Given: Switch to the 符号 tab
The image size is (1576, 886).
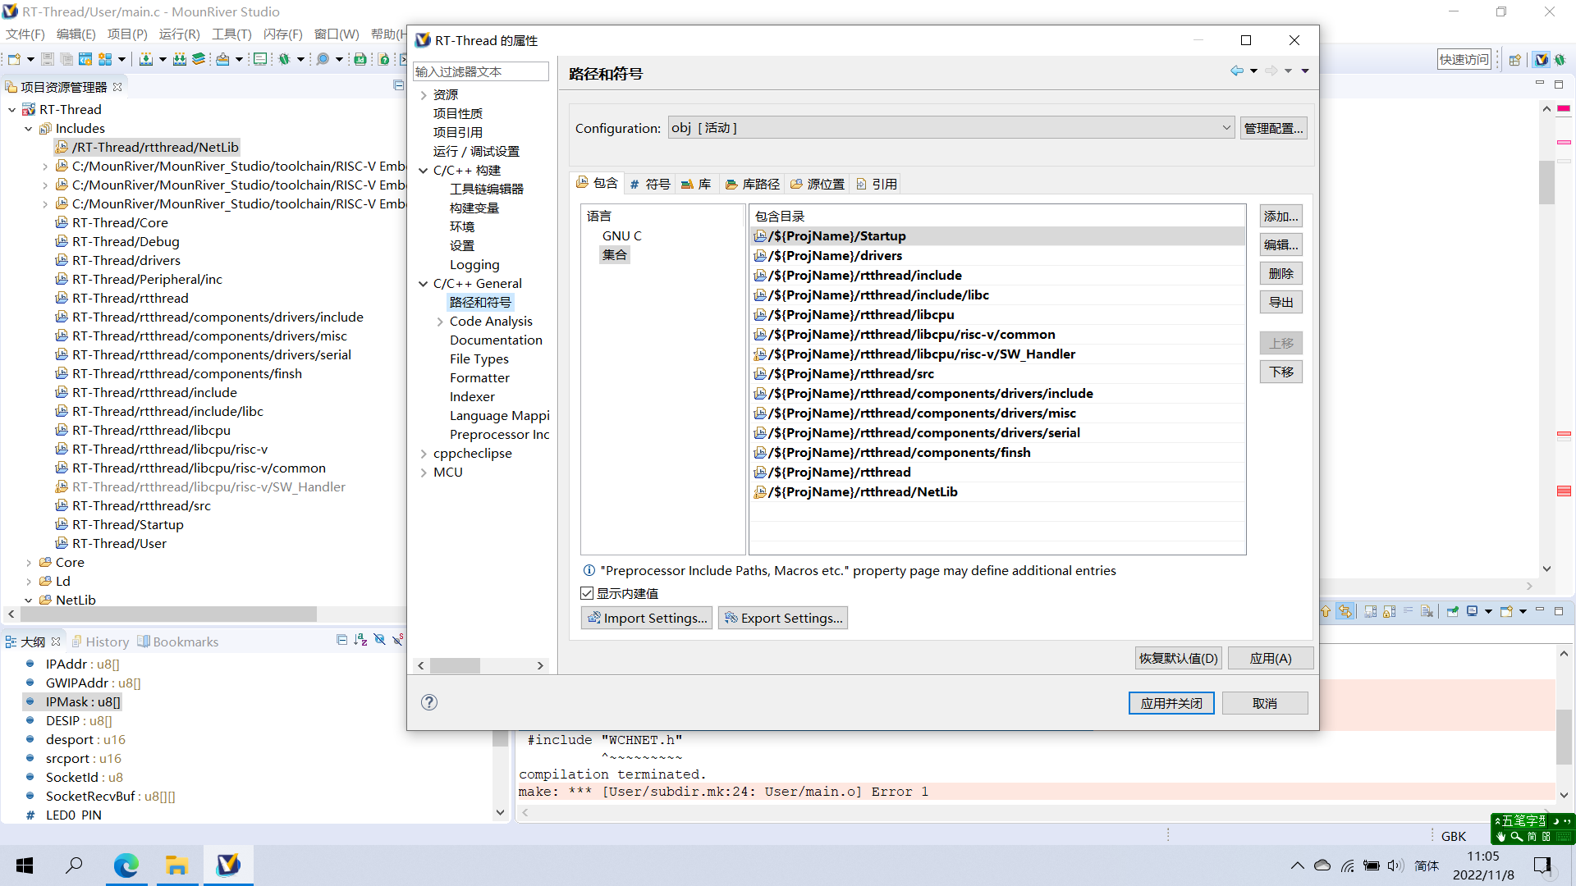Looking at the screenshot, I should (x=650, y=184).
